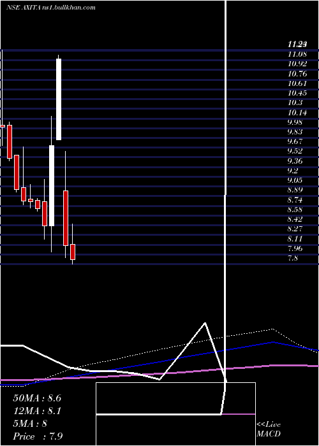The height and width of the screenshot is (446, 319).
Task: Click the 7.8 price axis label
Action: pos(293,259)
